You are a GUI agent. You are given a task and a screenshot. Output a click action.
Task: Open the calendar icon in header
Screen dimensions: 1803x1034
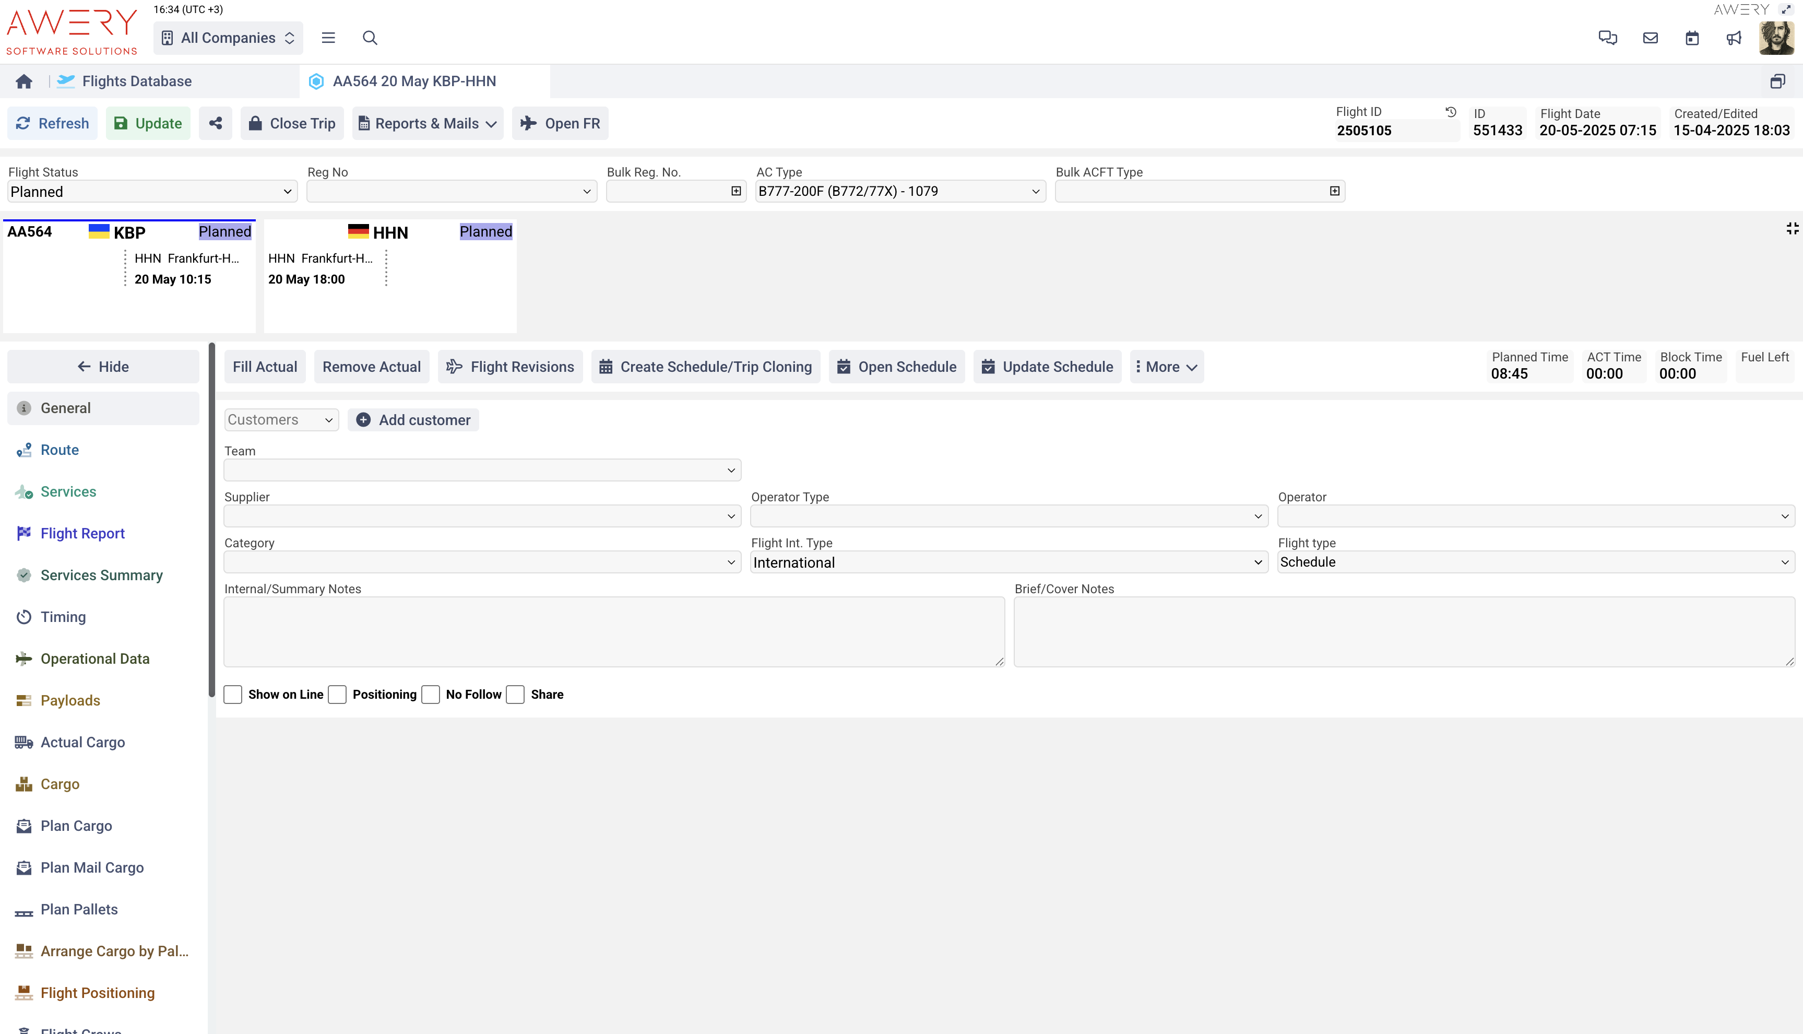tap(1692, 38)
